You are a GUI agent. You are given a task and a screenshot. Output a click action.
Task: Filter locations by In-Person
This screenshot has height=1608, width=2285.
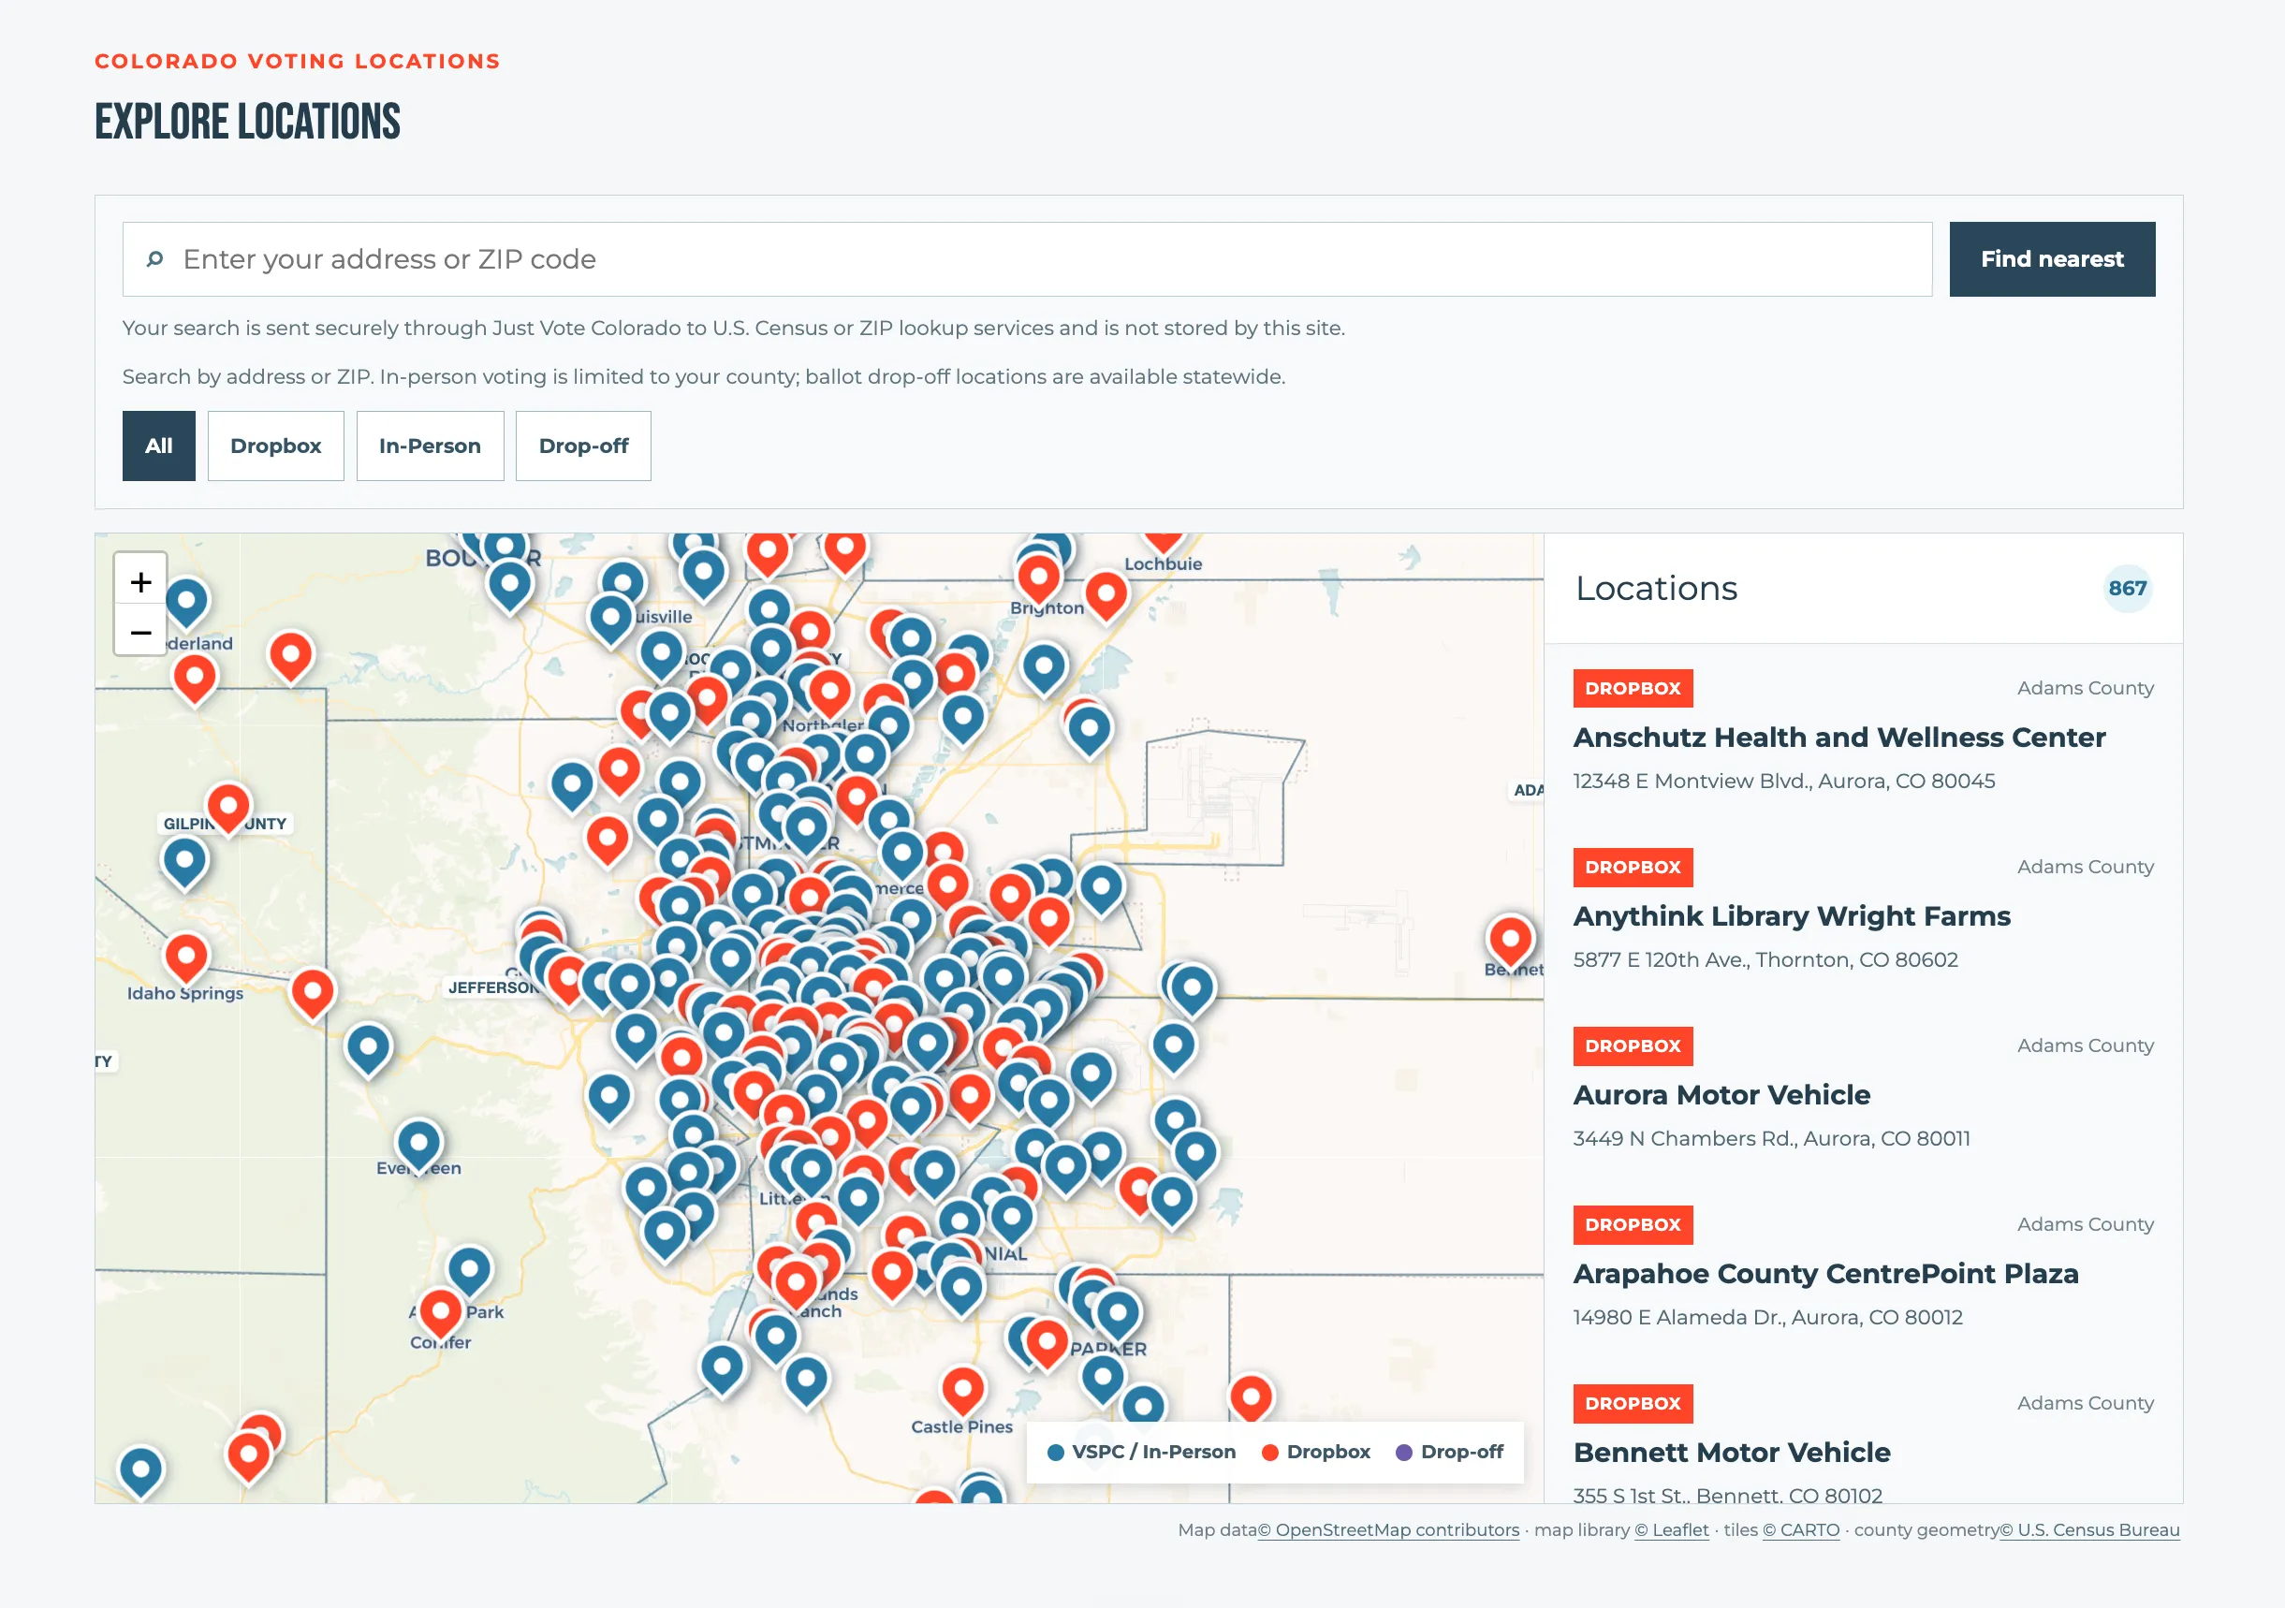coord(430,446)
